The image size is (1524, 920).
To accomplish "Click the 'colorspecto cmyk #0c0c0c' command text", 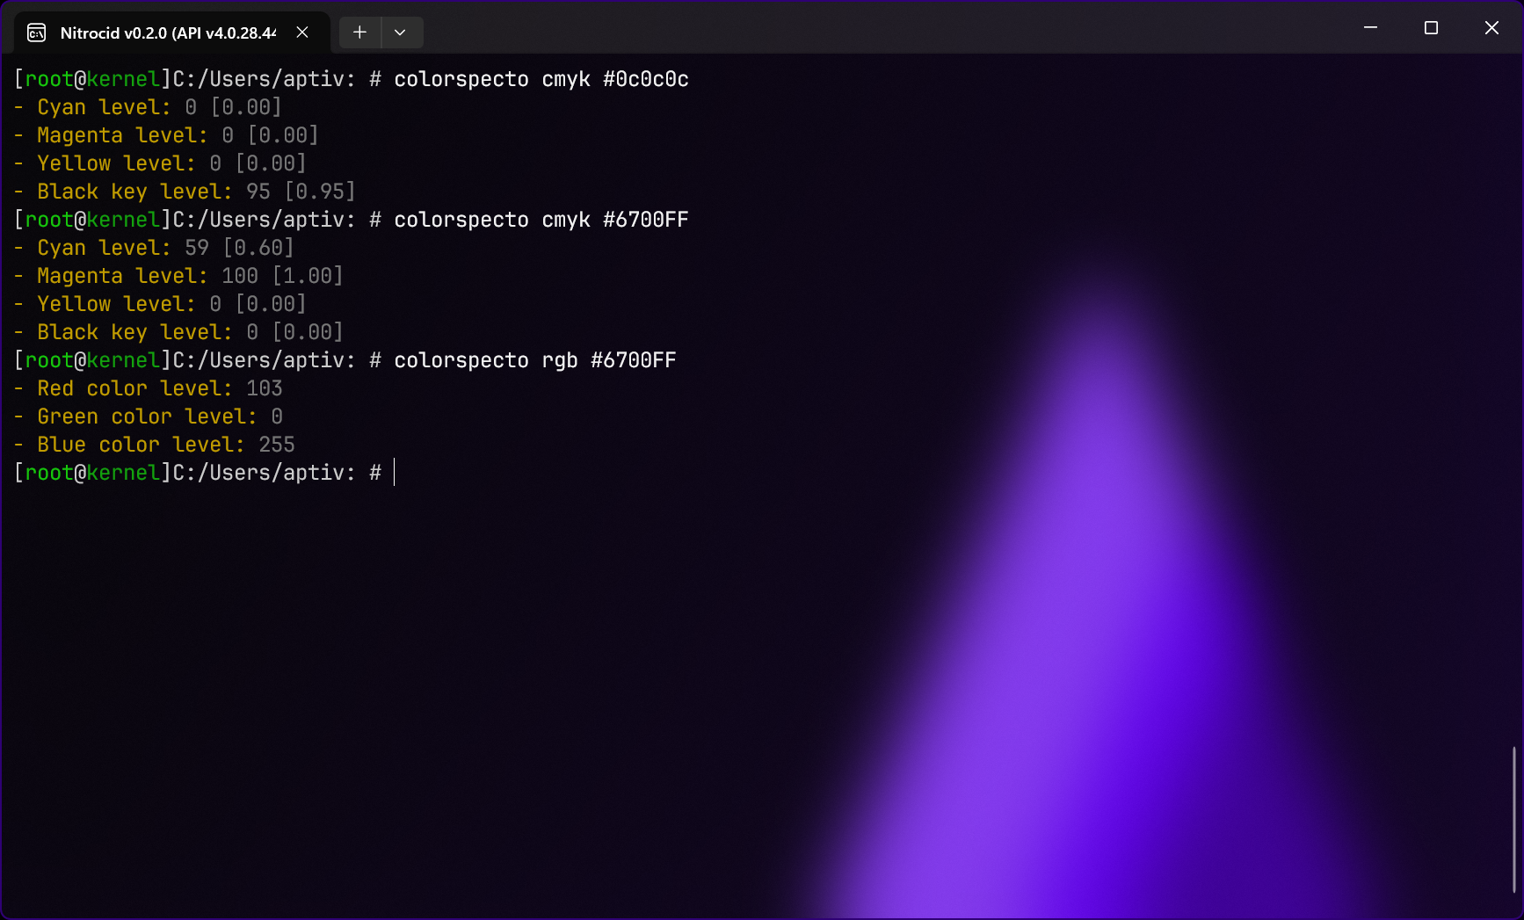I will (541, 79).
